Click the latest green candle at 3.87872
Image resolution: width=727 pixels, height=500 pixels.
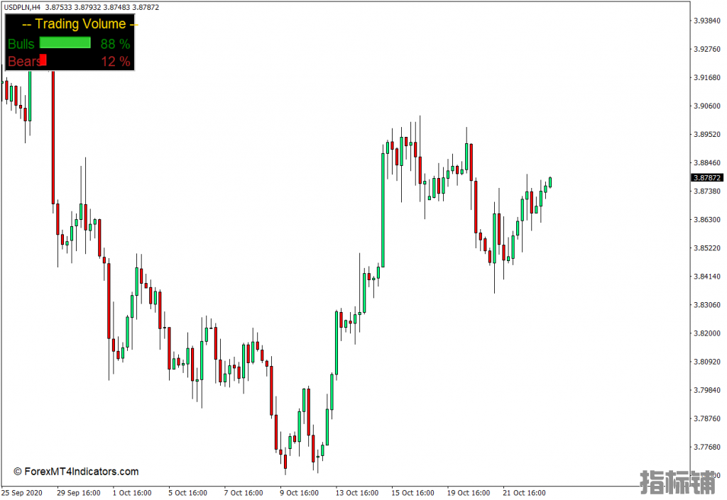(550, 182)
